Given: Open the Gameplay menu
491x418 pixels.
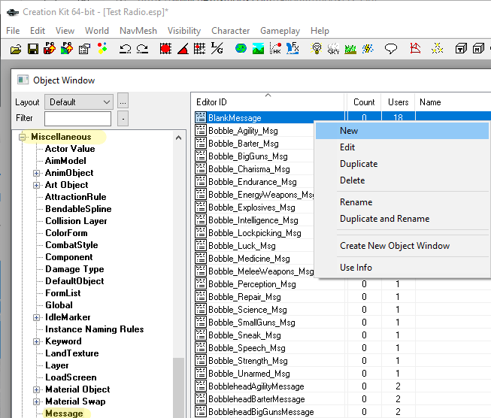Looking at the screenshot, I should (x=280, y=31).
